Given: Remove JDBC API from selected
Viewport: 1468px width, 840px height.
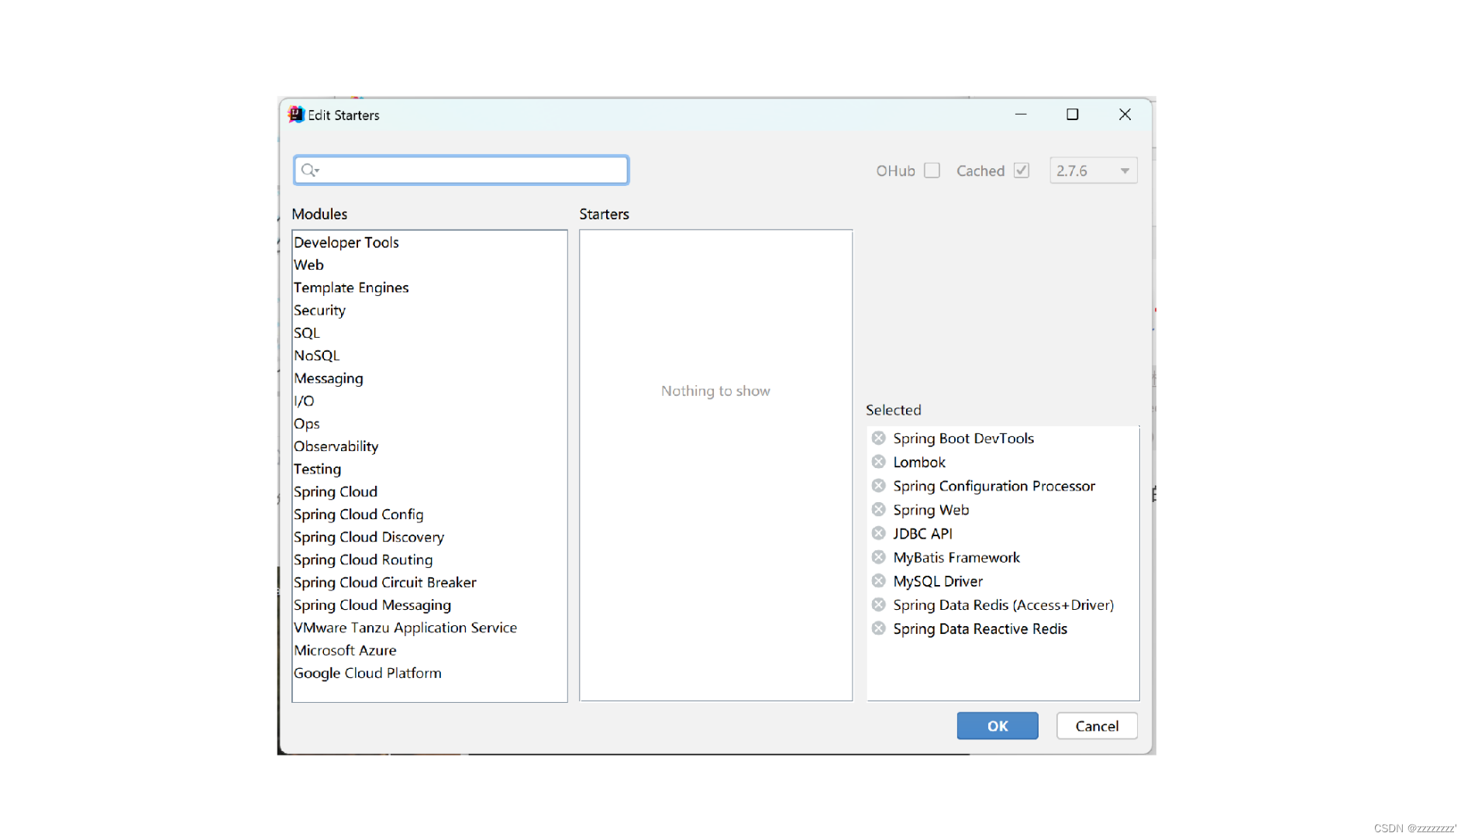Looking at the screenshot, I should point(878,533).
